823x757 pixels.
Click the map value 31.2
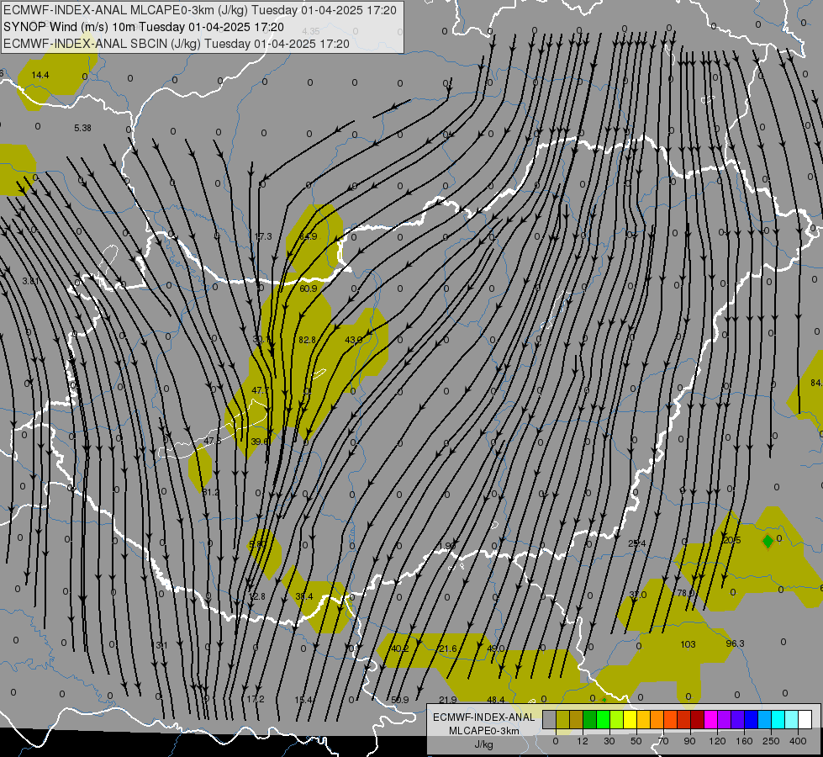tap(210, 492)
